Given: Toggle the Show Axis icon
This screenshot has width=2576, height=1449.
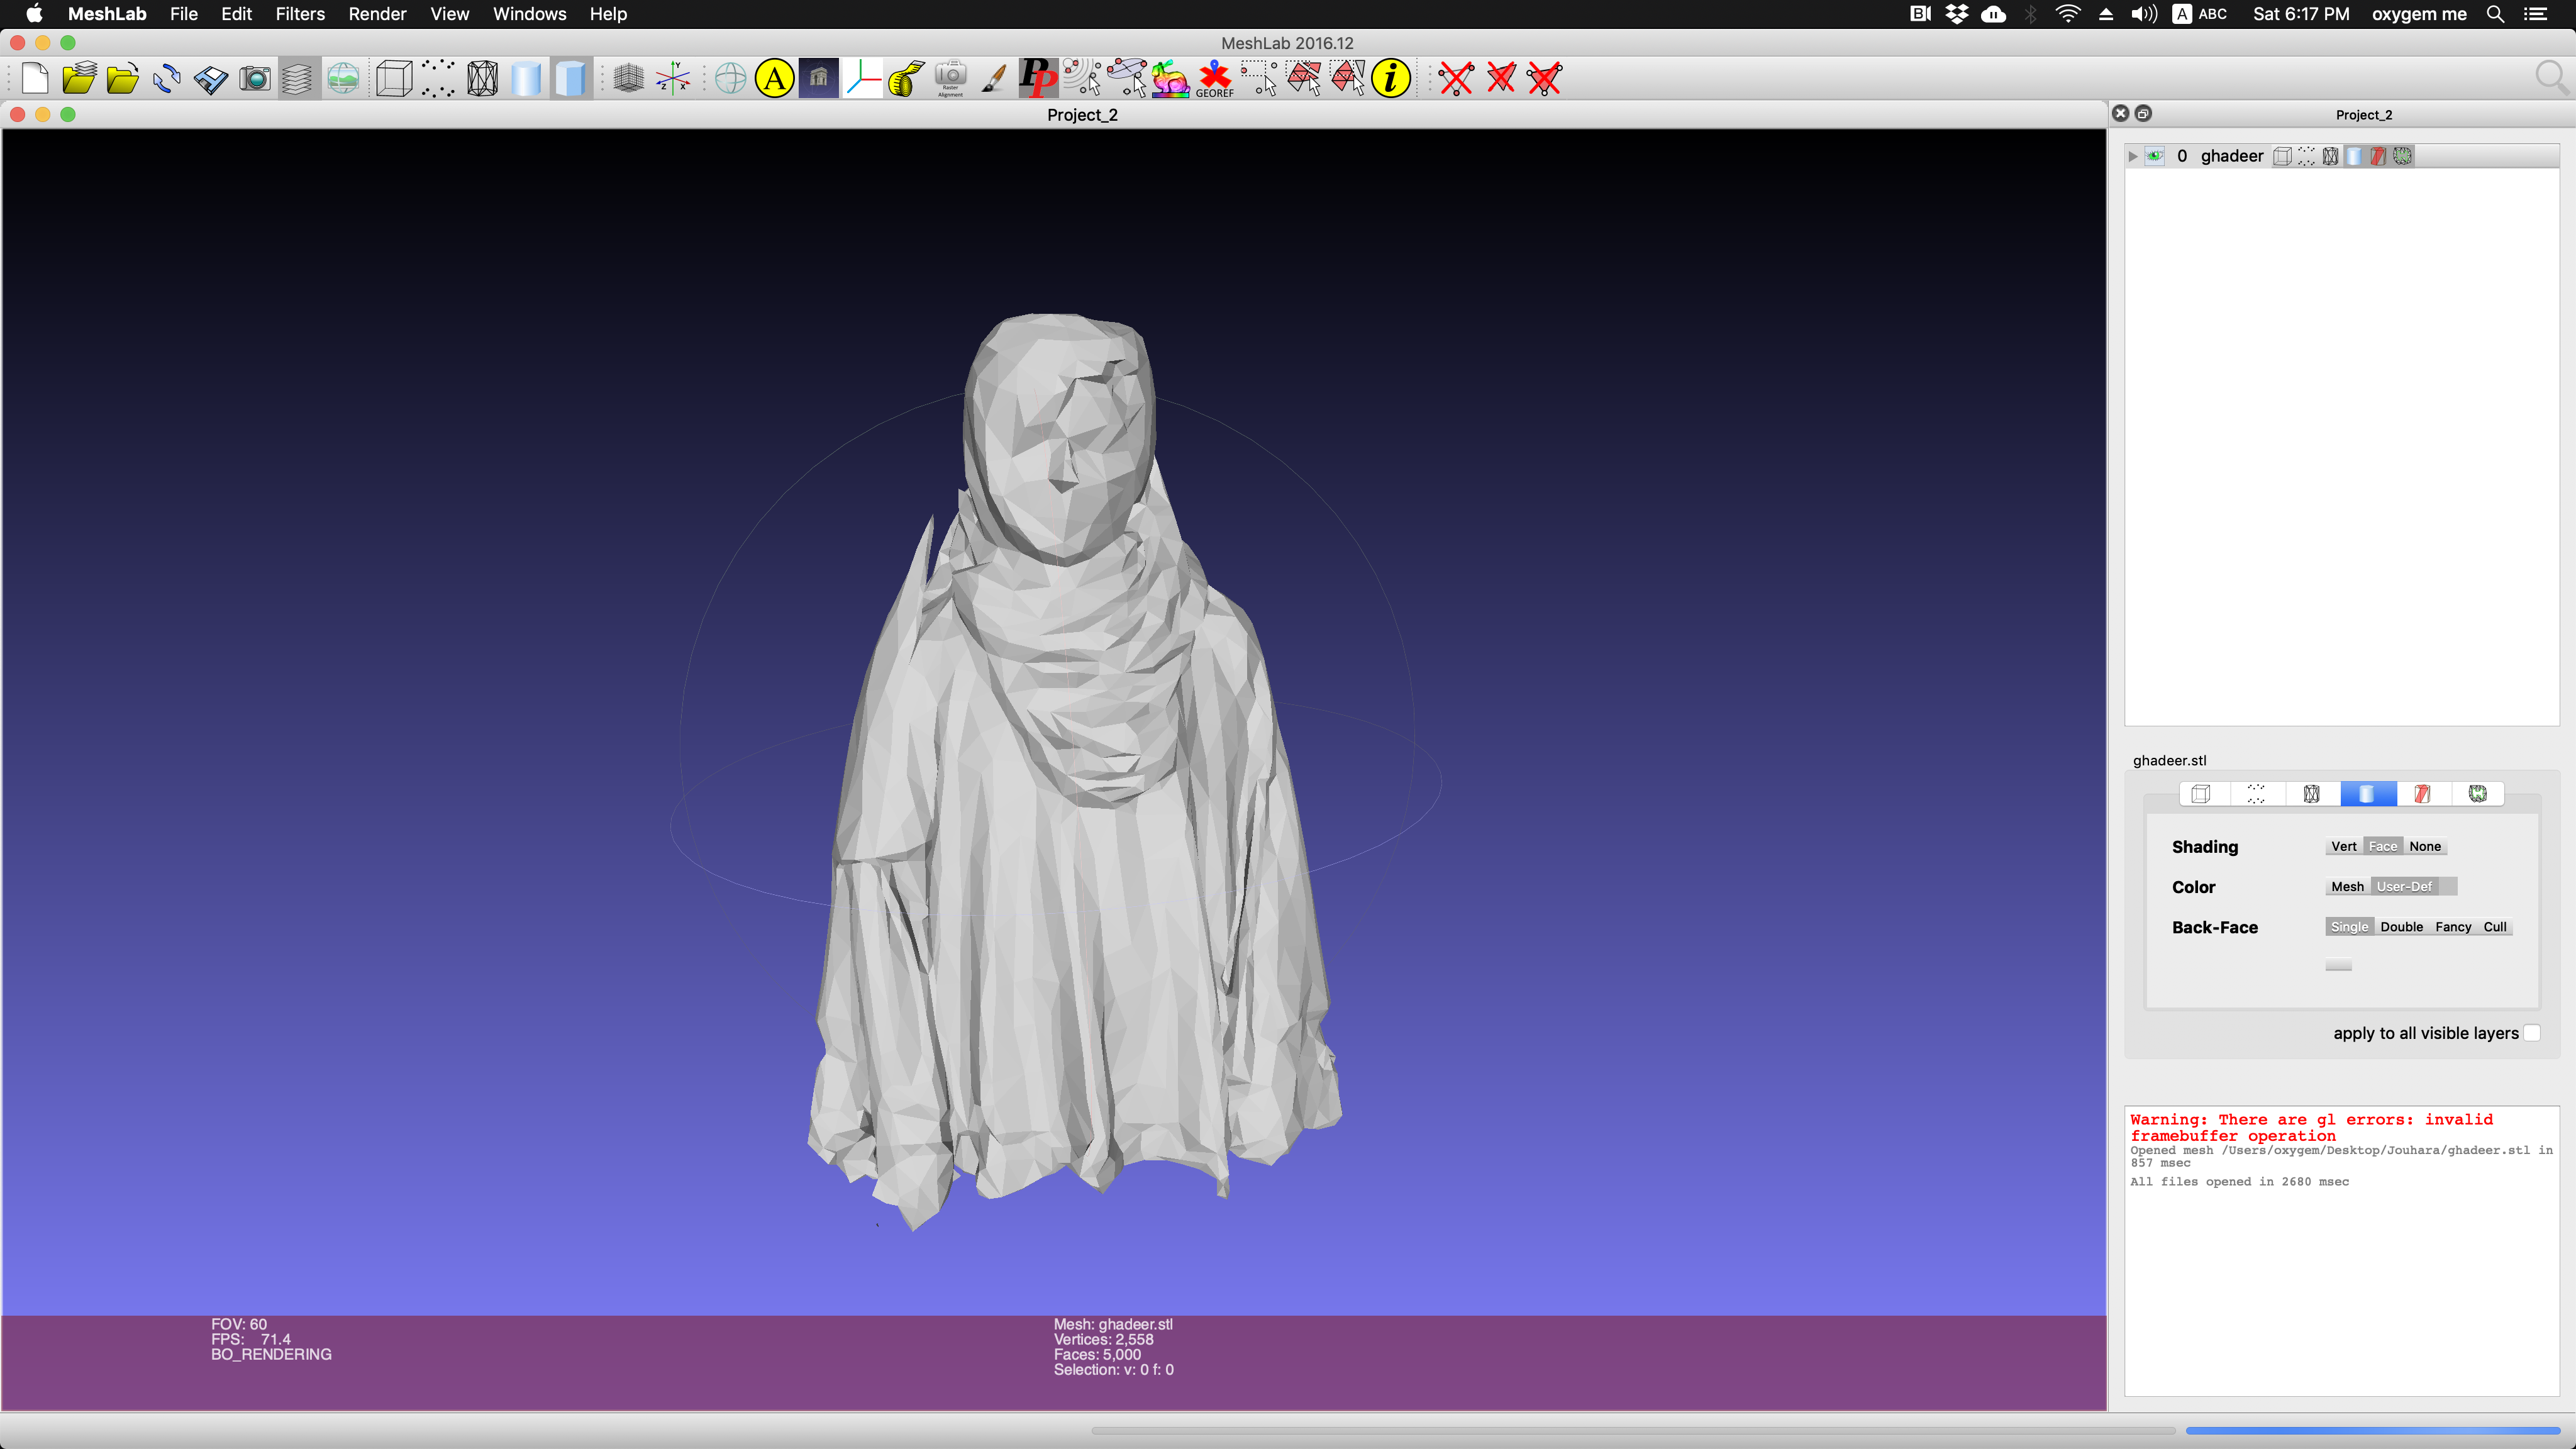Looking at the screenshot, I should click(673, 78).
